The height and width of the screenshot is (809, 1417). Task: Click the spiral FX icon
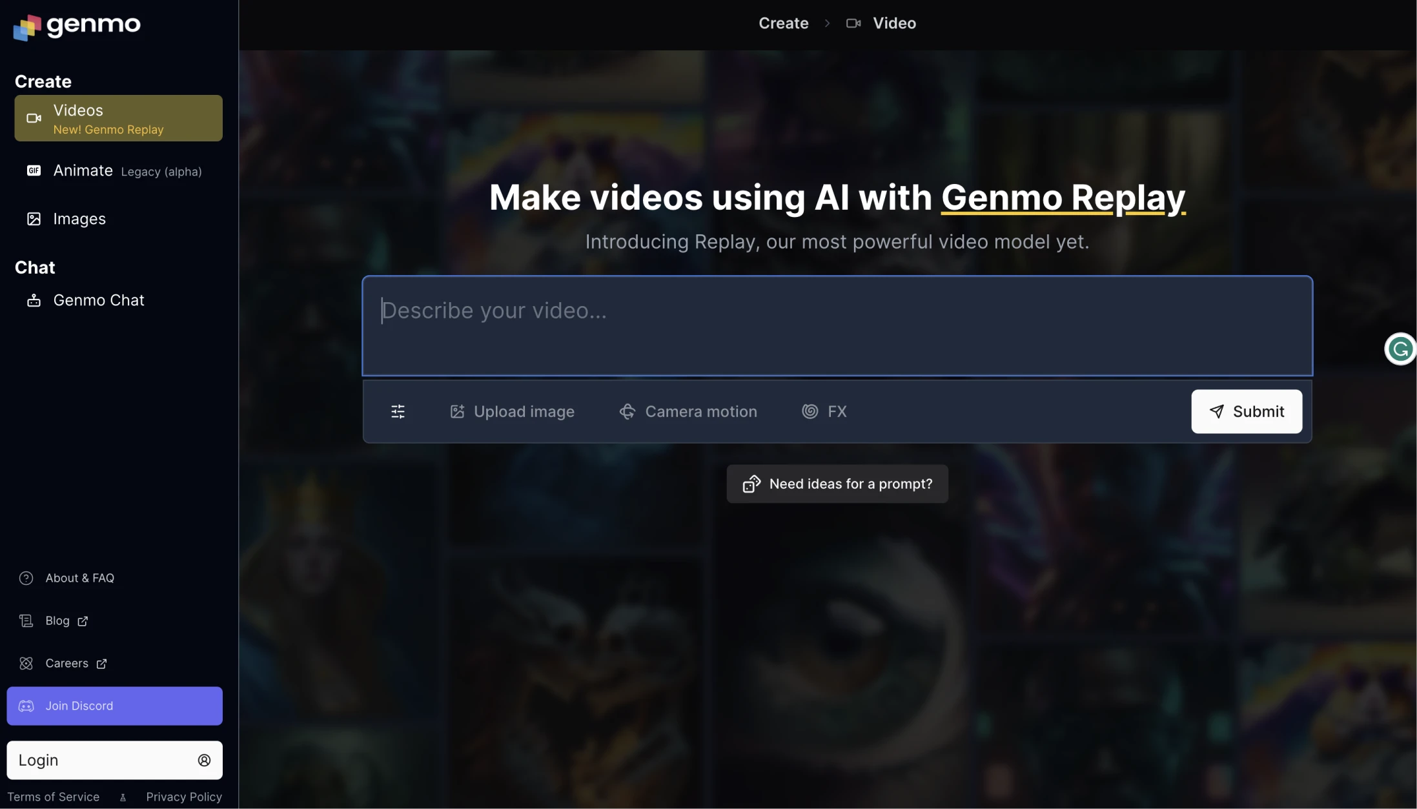(x=810, y=411)
